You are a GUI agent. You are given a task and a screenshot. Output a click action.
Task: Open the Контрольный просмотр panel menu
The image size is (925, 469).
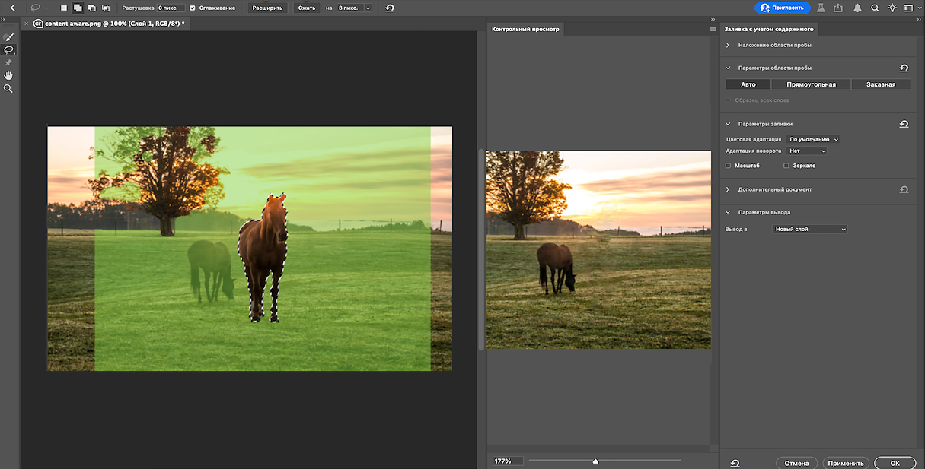point(713,29)
